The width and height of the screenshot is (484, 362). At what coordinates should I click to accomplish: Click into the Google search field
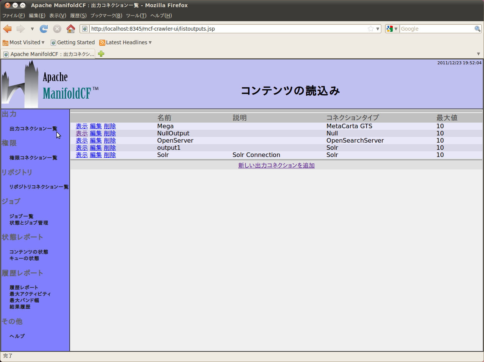(x=436, y=29)
